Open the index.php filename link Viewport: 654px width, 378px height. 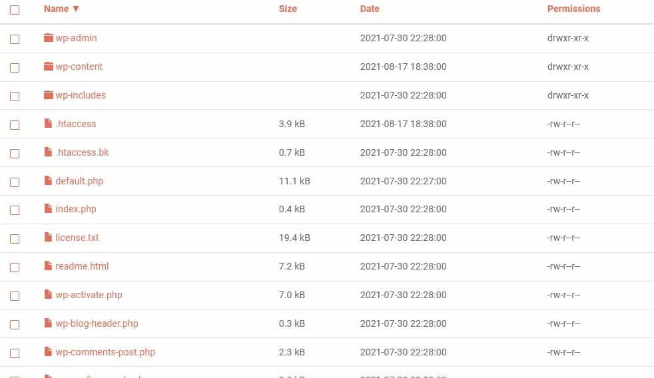(76, 209)
